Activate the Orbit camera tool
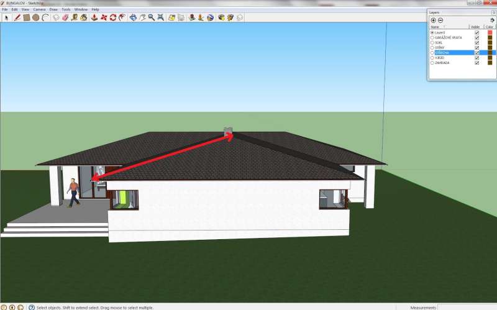Viewport: 497px width, 310px height. point(132,17)
